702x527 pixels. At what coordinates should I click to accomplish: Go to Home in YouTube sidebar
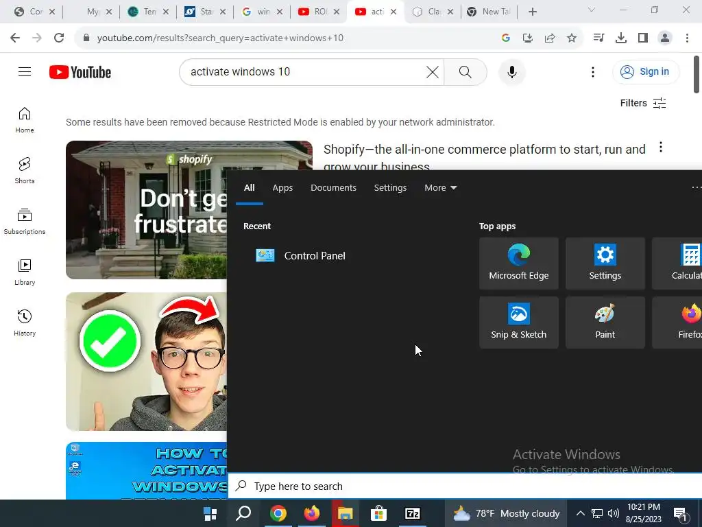(25, 120)
